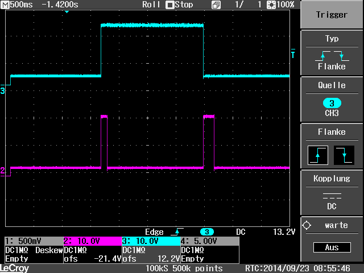This screenshot has width=364, height=273.
Task: Open the Typ menu item
Action: [x=332, y=53]
